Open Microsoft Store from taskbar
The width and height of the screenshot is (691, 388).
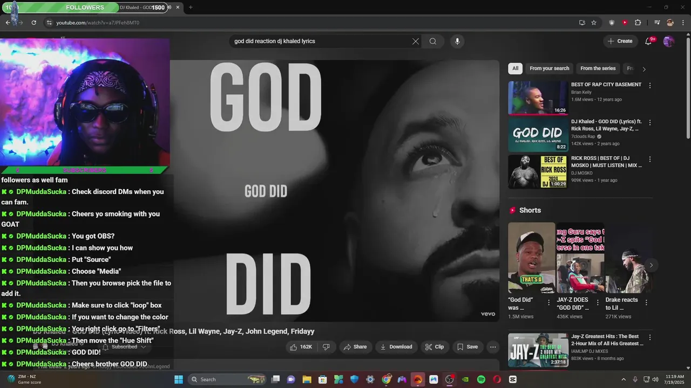tap(322, 379)
